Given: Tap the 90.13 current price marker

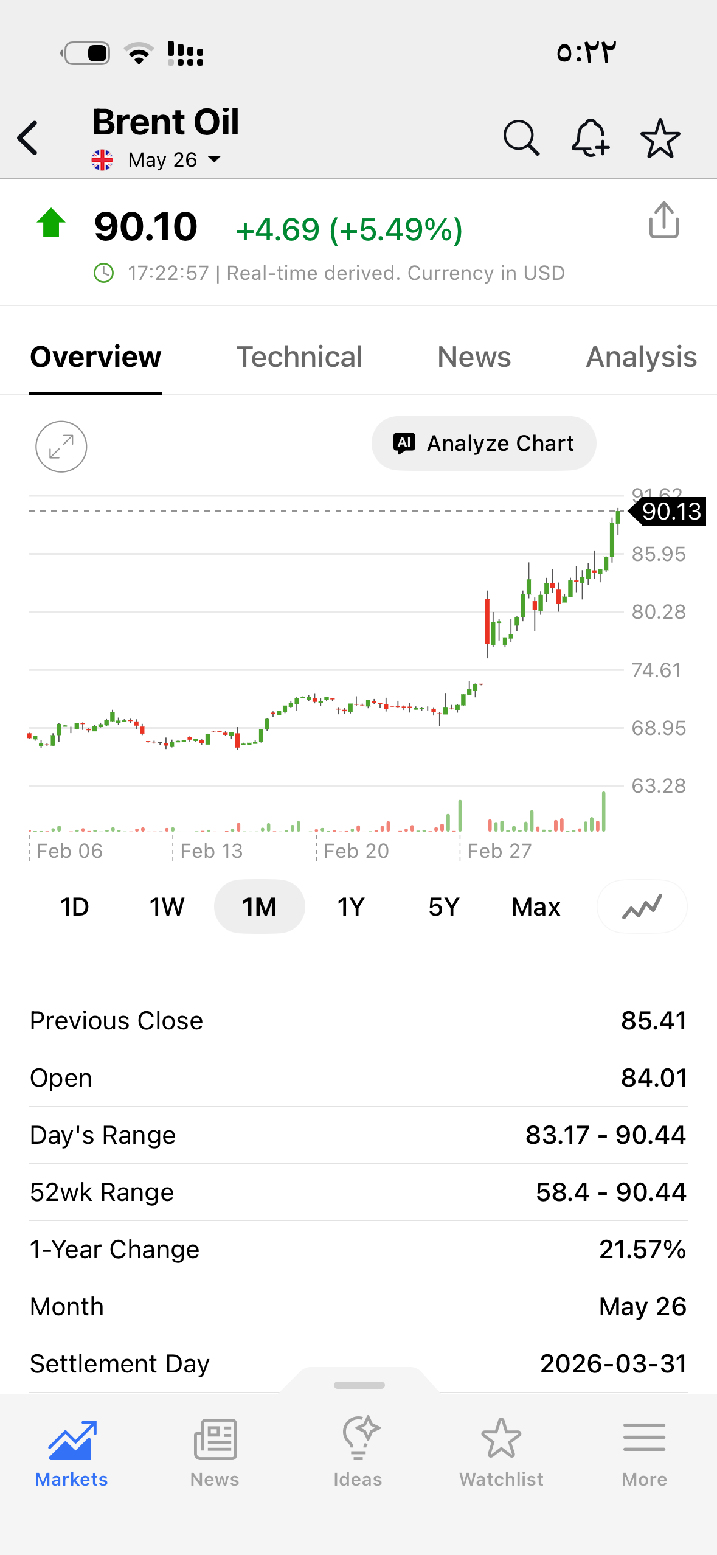Looking at the screenshot, I should click(x=668, y=511).
